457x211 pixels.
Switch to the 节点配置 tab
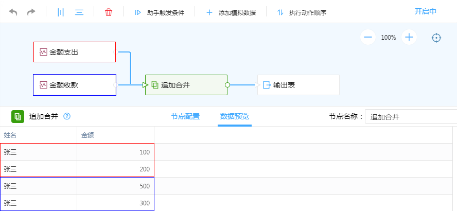[185, 116]
